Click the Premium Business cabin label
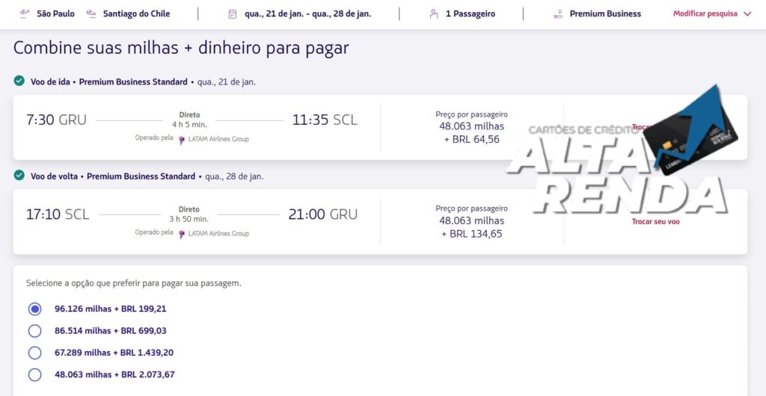This screenshot has height=396, width=766. (605, 13)
